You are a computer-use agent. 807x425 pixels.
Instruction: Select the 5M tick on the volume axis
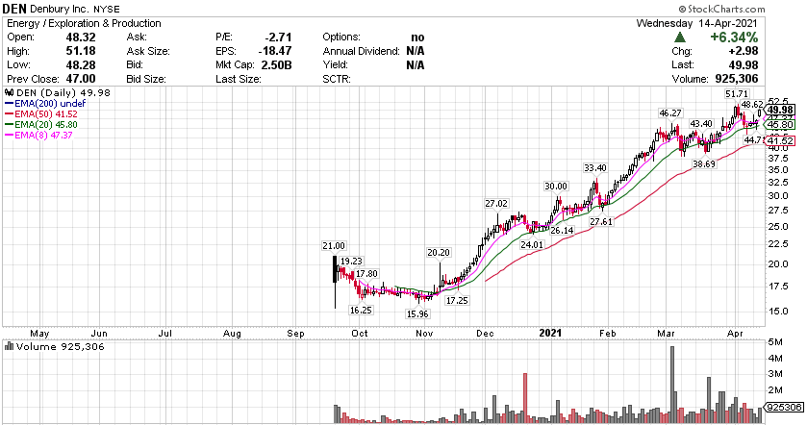point(774,342)
